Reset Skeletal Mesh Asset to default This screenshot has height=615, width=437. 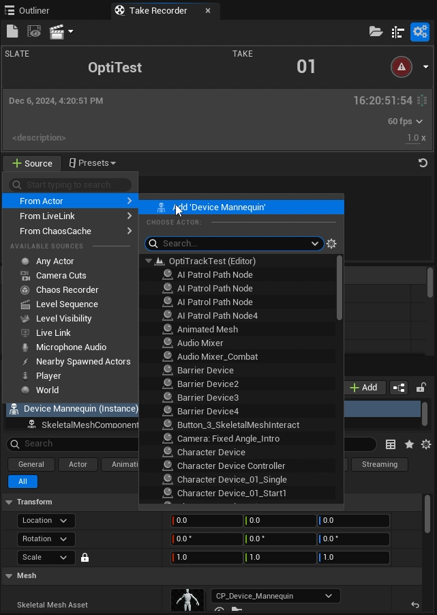click(x=415, y=605)
